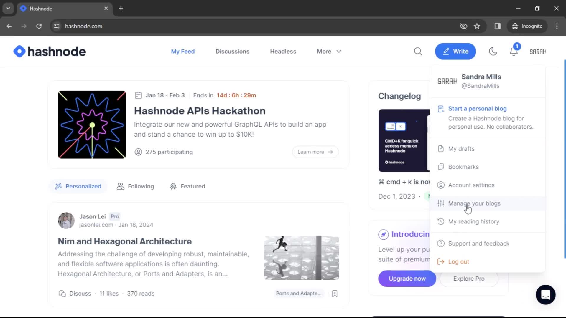Screen dimensions: 566x318
Task: Click the Nim and Hexagonal Architecture article thumbnail
Action: [302, 258]
